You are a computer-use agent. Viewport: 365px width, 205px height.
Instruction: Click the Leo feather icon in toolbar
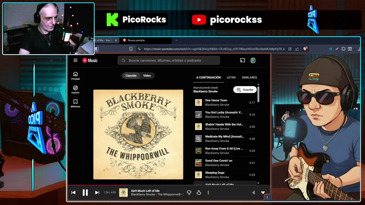click(337, 49)
